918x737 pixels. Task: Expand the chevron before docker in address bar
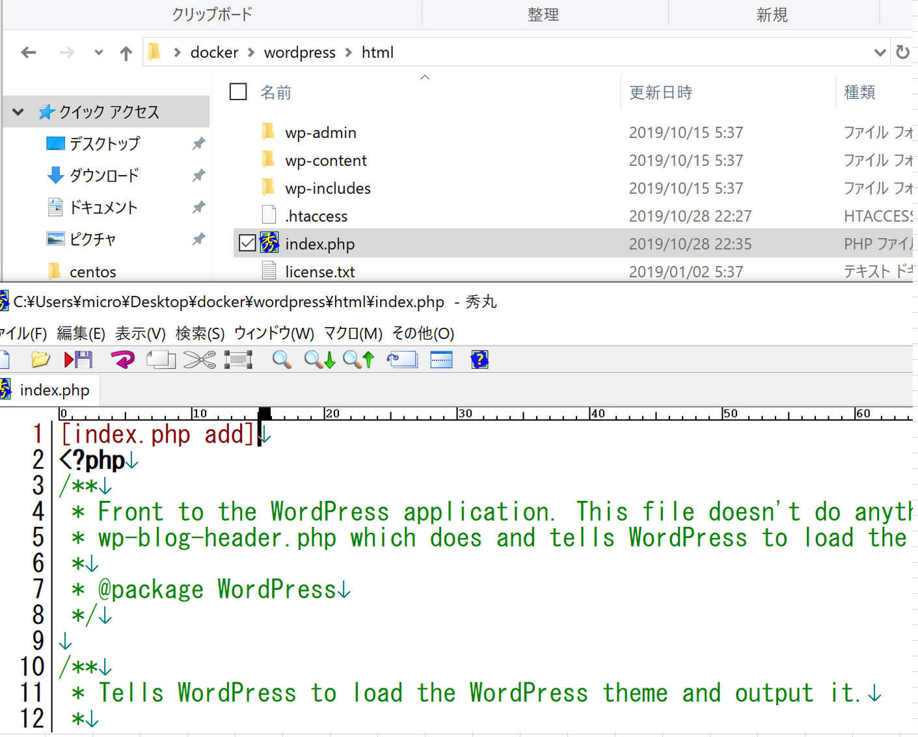click(x=177, y=52)
